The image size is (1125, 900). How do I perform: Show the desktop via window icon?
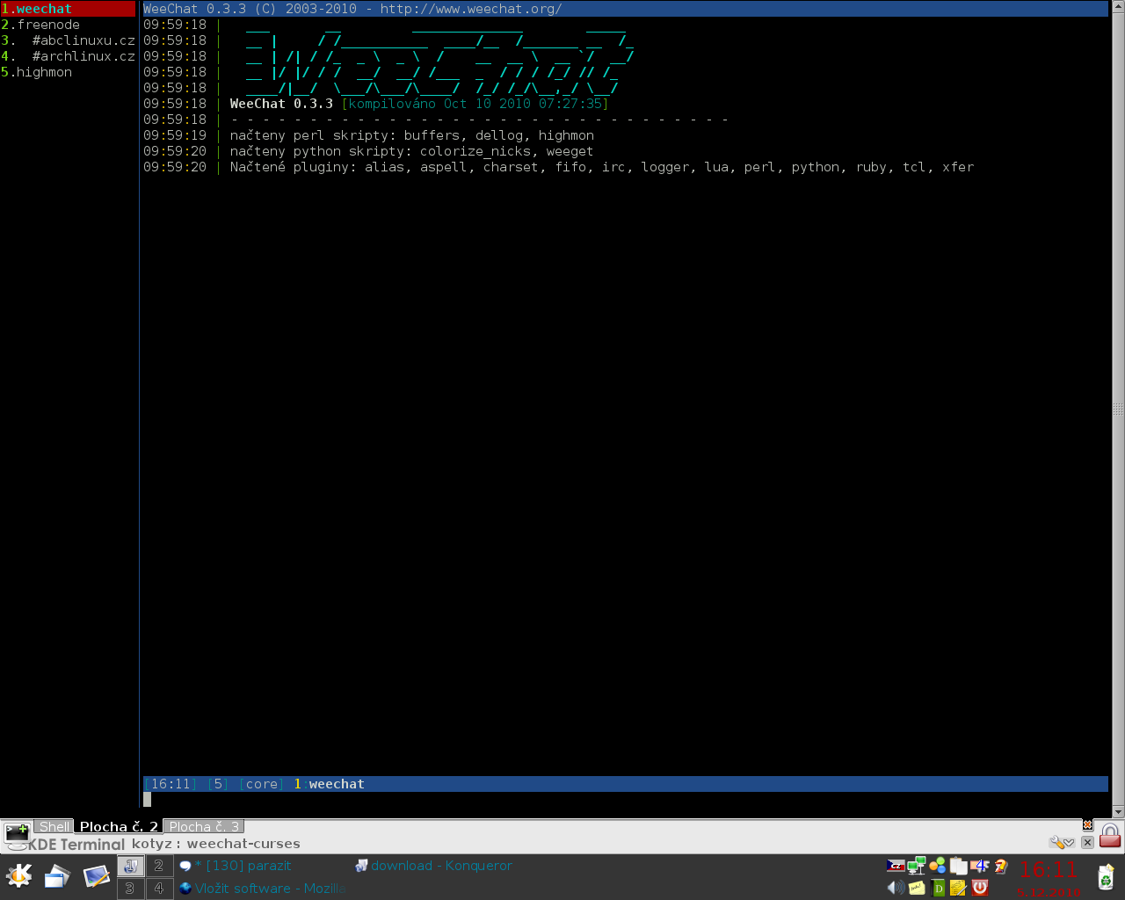[x=58, y=876]
